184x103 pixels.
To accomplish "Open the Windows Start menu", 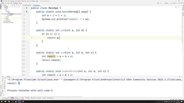I will pos(2,102).
